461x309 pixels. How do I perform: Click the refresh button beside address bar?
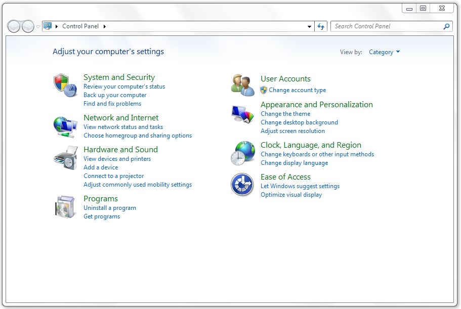321,26
